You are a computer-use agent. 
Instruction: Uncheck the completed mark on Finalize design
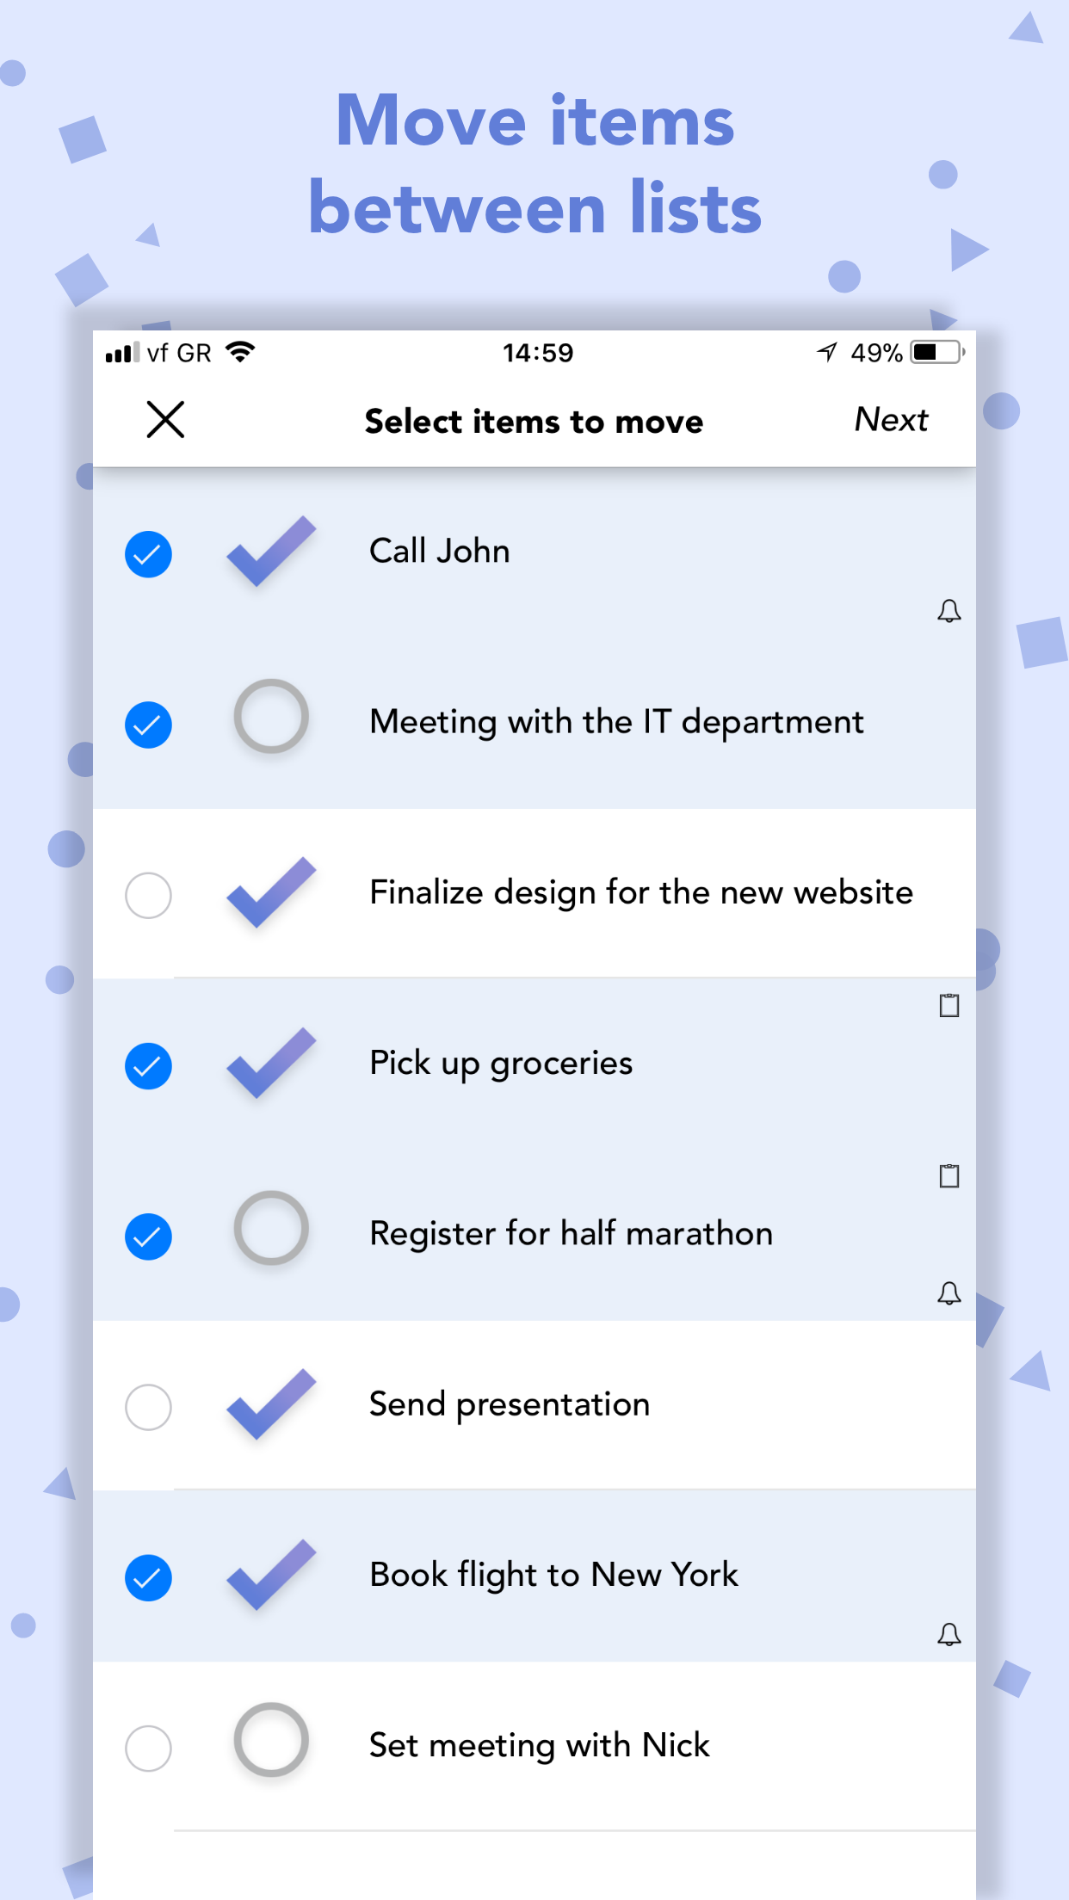[271, 892]
